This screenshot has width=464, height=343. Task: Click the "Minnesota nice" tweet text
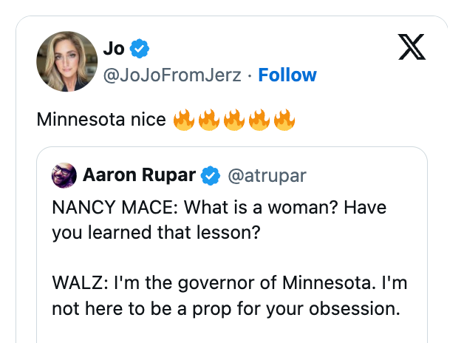click(101, 119)
